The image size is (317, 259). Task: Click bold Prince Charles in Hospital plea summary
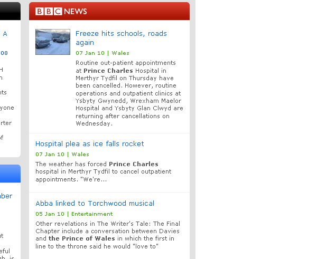134,164
